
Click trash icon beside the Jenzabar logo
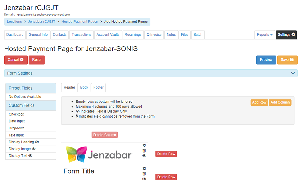point(144,151)
